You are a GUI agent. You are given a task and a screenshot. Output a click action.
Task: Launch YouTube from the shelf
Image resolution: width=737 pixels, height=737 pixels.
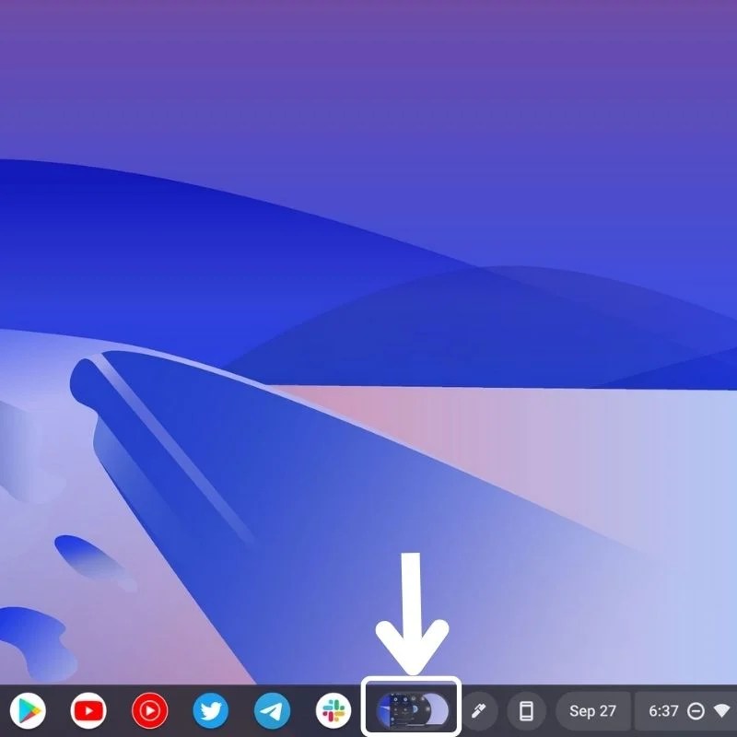click(x=89, y=711)
